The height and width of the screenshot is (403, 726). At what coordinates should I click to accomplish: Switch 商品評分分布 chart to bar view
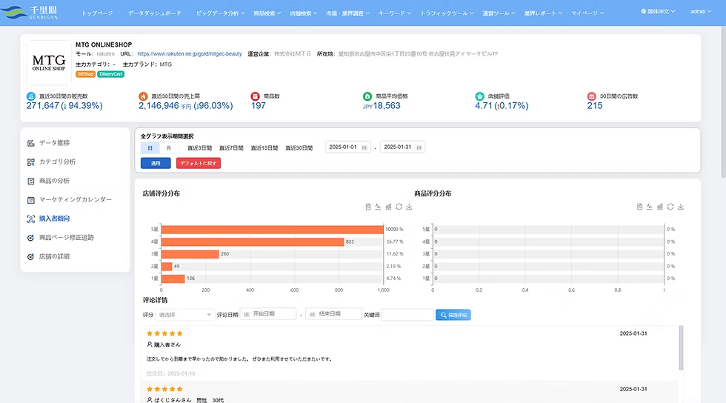pyautogui.click(x=660, y=207)
